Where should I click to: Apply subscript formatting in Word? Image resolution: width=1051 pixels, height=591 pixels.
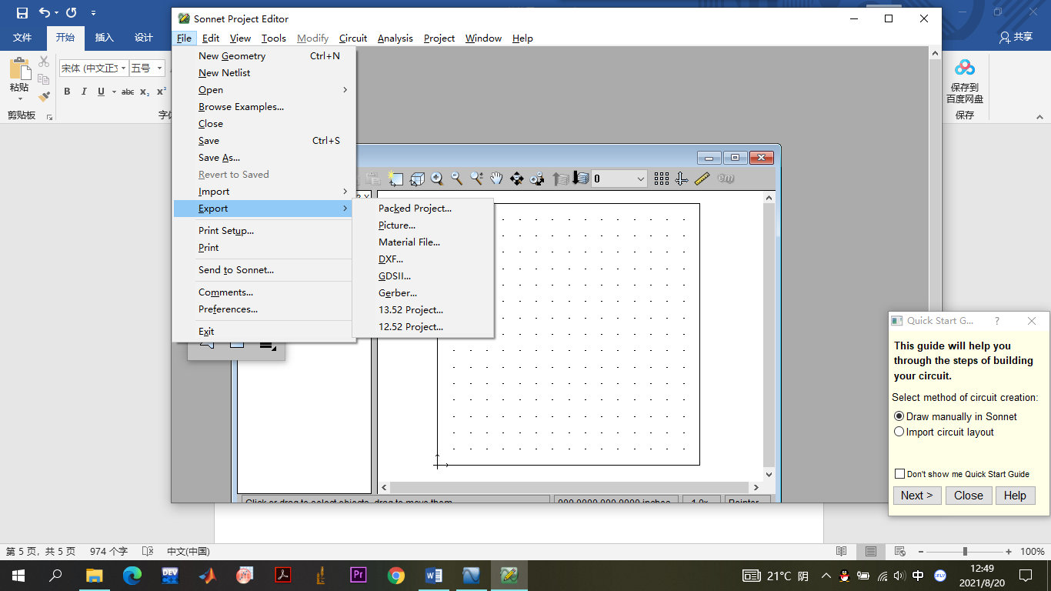click(x=145, y=92)
